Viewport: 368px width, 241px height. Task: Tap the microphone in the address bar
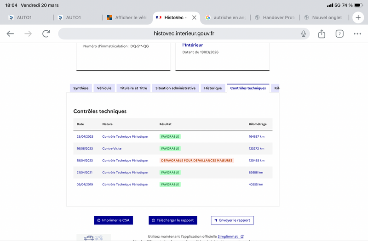coord(304,34)
